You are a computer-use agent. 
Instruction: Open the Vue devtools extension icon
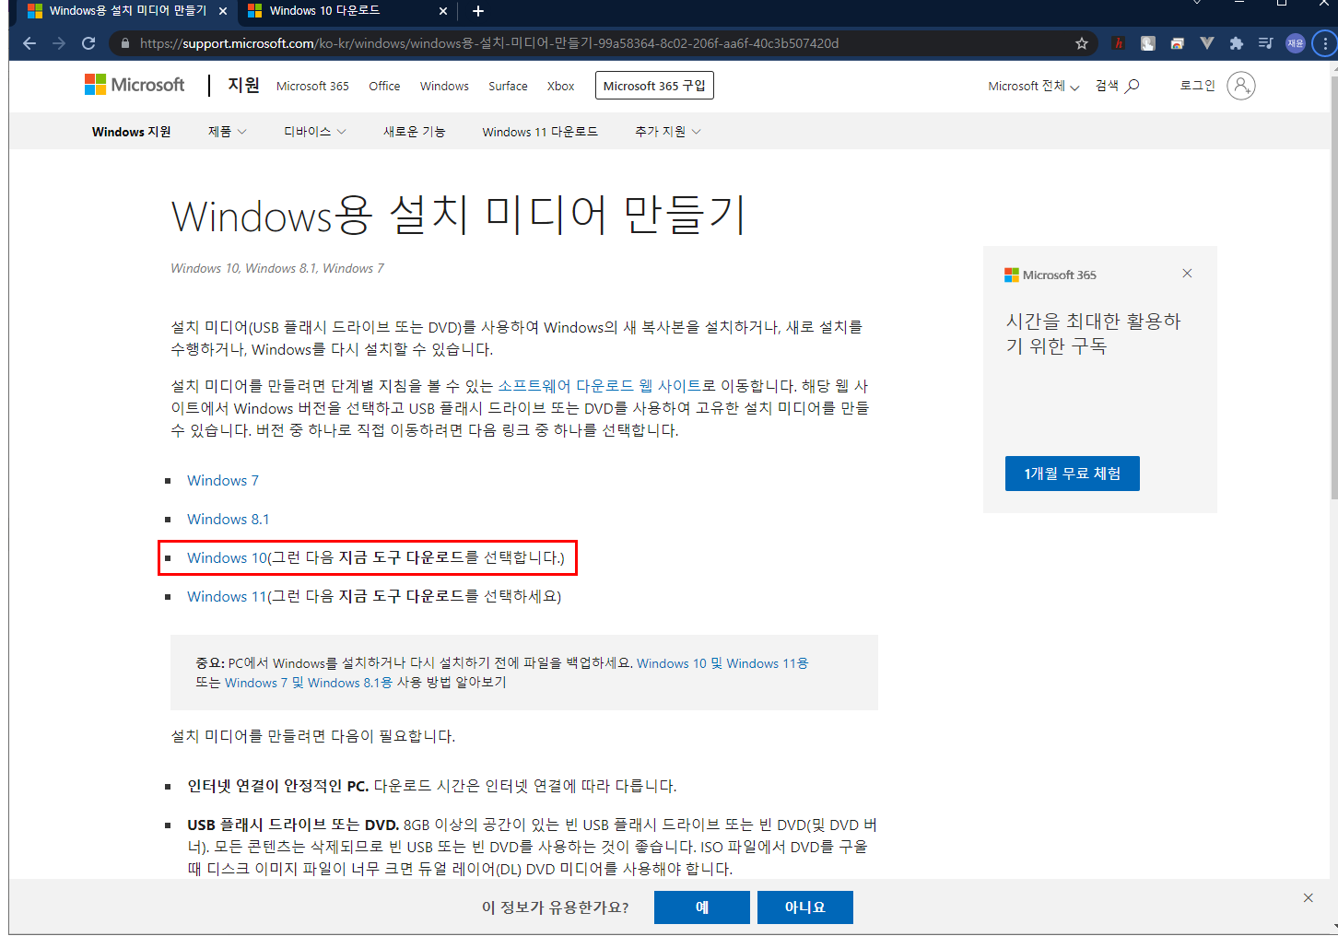1207,43
